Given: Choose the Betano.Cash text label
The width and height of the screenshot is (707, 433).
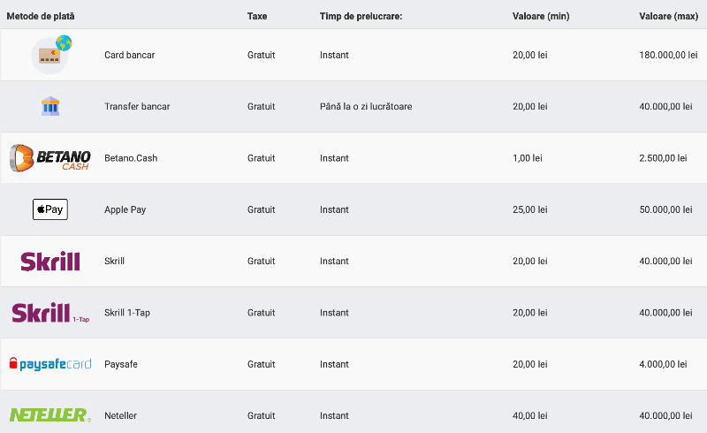Looking at the screenshot, I should tap(131, 158).
